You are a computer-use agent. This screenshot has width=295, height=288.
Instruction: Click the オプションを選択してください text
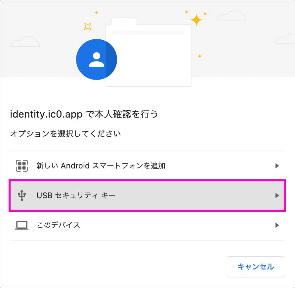click(x=65, y=134)
